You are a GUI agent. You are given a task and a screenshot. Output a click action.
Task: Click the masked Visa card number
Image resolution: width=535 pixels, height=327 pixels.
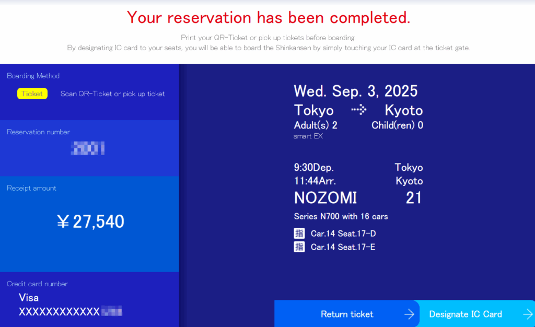coord(70,312)
